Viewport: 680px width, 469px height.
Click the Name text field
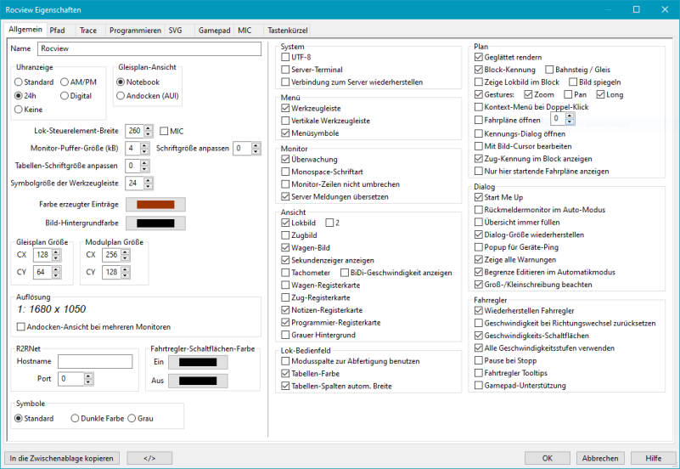click(x=149, y=49)
